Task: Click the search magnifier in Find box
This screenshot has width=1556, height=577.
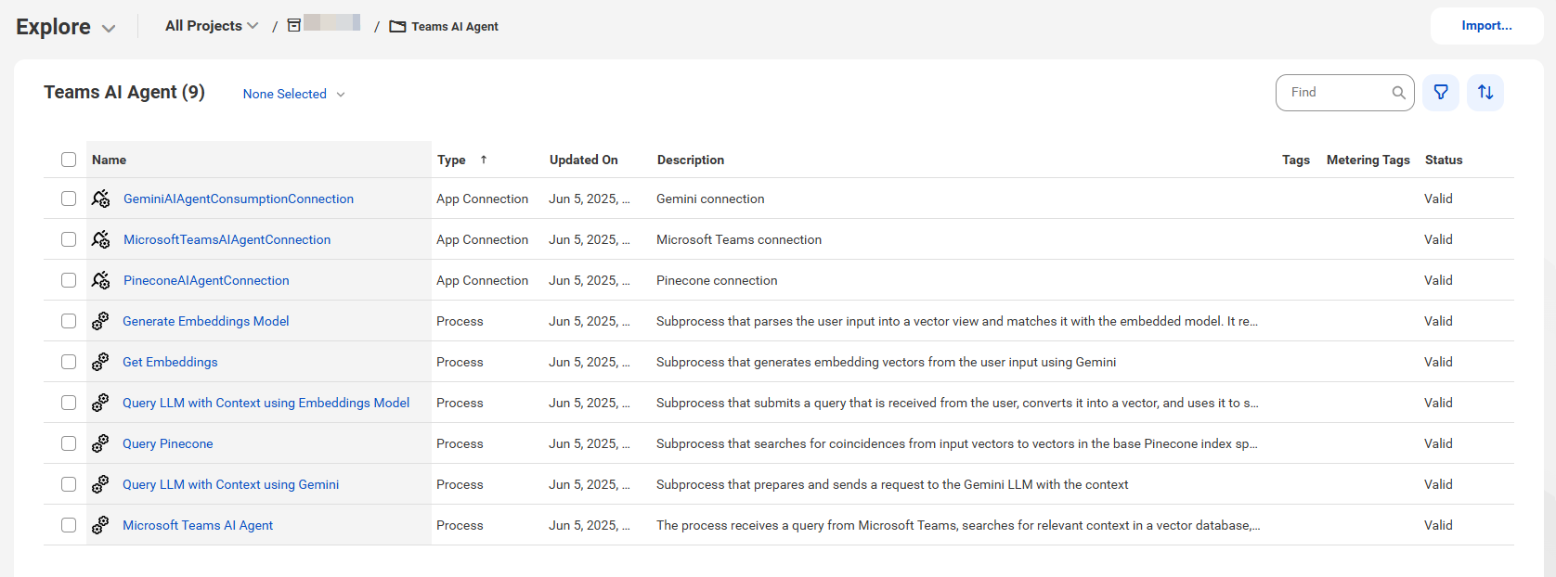Action: click(x=1398, y=93)
